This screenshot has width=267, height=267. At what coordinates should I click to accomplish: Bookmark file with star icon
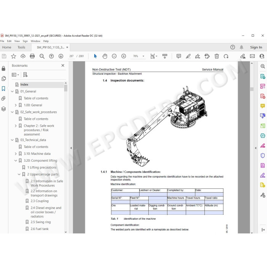coord(13,56)
